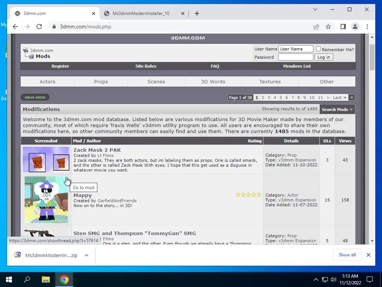The height and width of the screenshot is (287, 382).
Task: Open Chrome side panel icon
Action: pos(343,27)
